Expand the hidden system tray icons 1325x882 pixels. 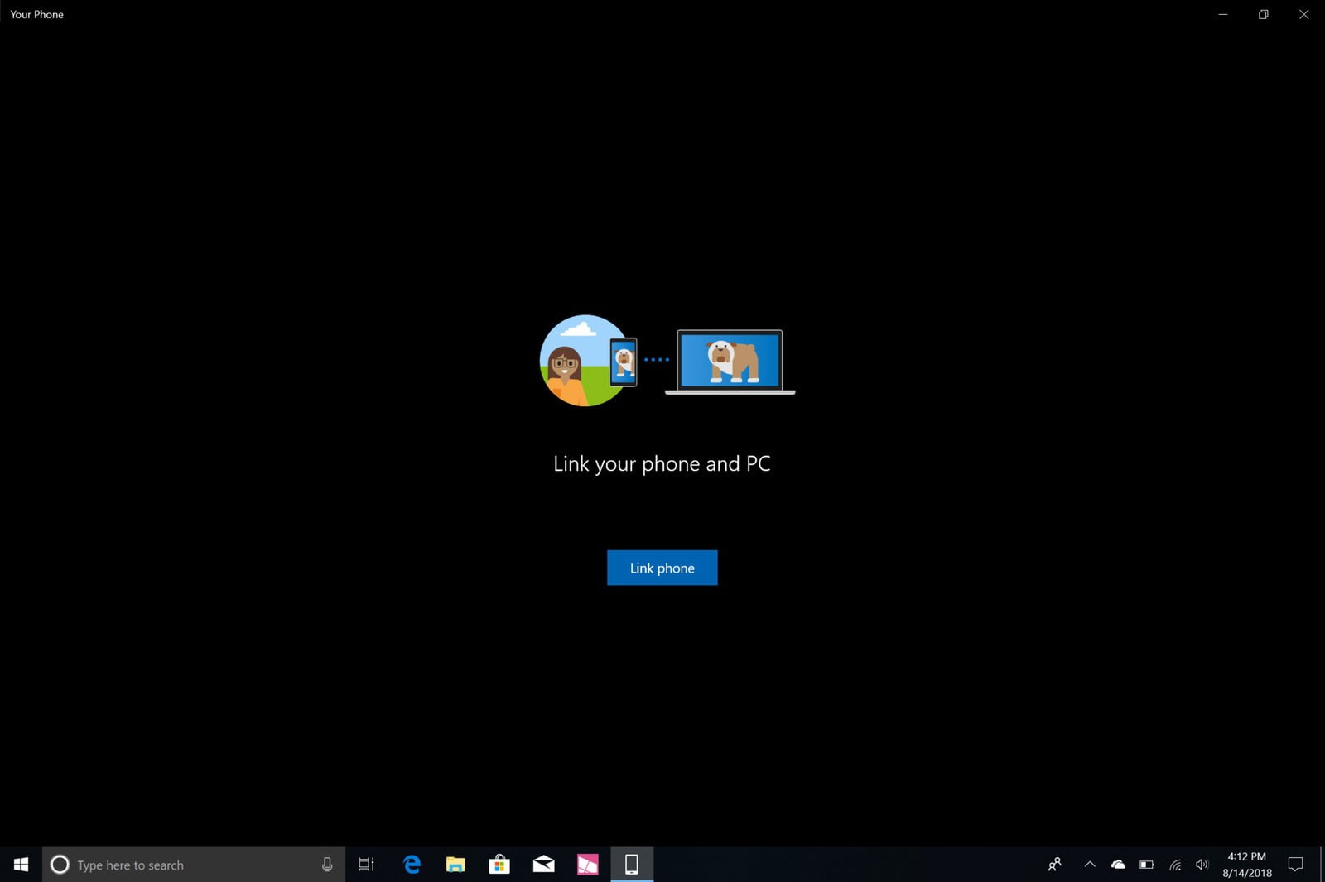[1090, 865]
